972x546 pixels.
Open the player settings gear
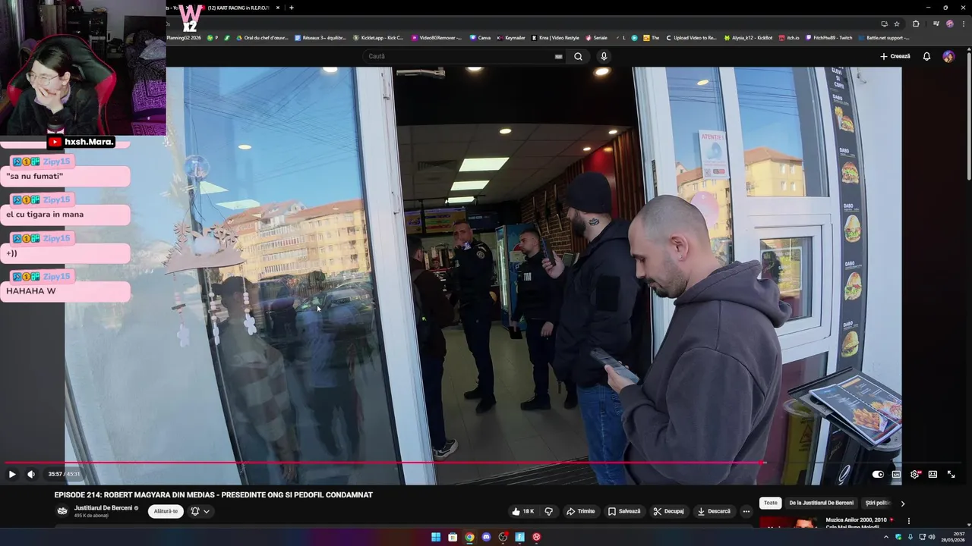pyautogui.click(x=914, y=474)
